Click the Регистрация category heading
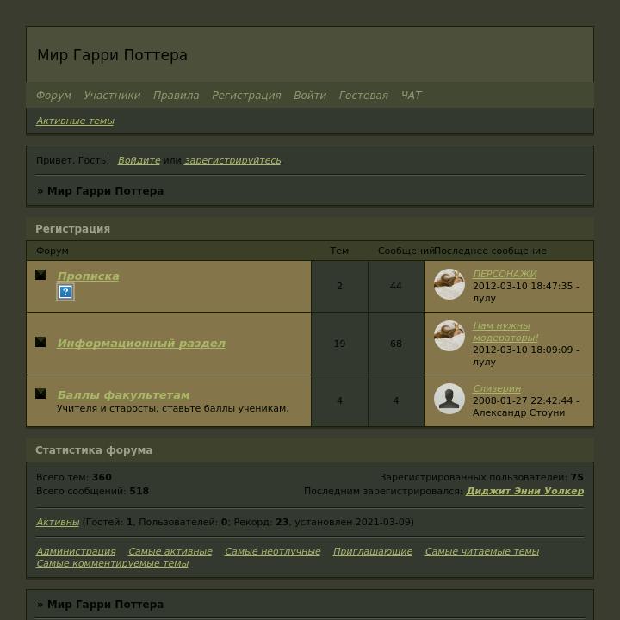 72,229
